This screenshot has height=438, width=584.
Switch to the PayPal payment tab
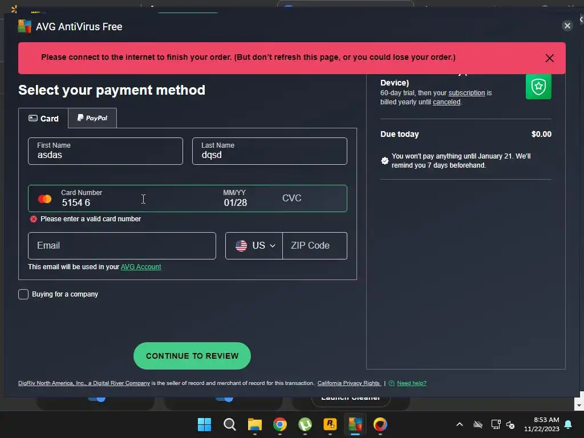(92, 118)
